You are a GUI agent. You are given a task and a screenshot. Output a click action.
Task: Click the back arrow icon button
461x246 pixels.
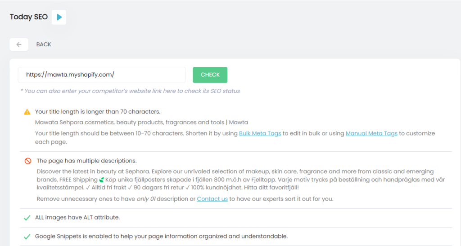tap(19, 44)
